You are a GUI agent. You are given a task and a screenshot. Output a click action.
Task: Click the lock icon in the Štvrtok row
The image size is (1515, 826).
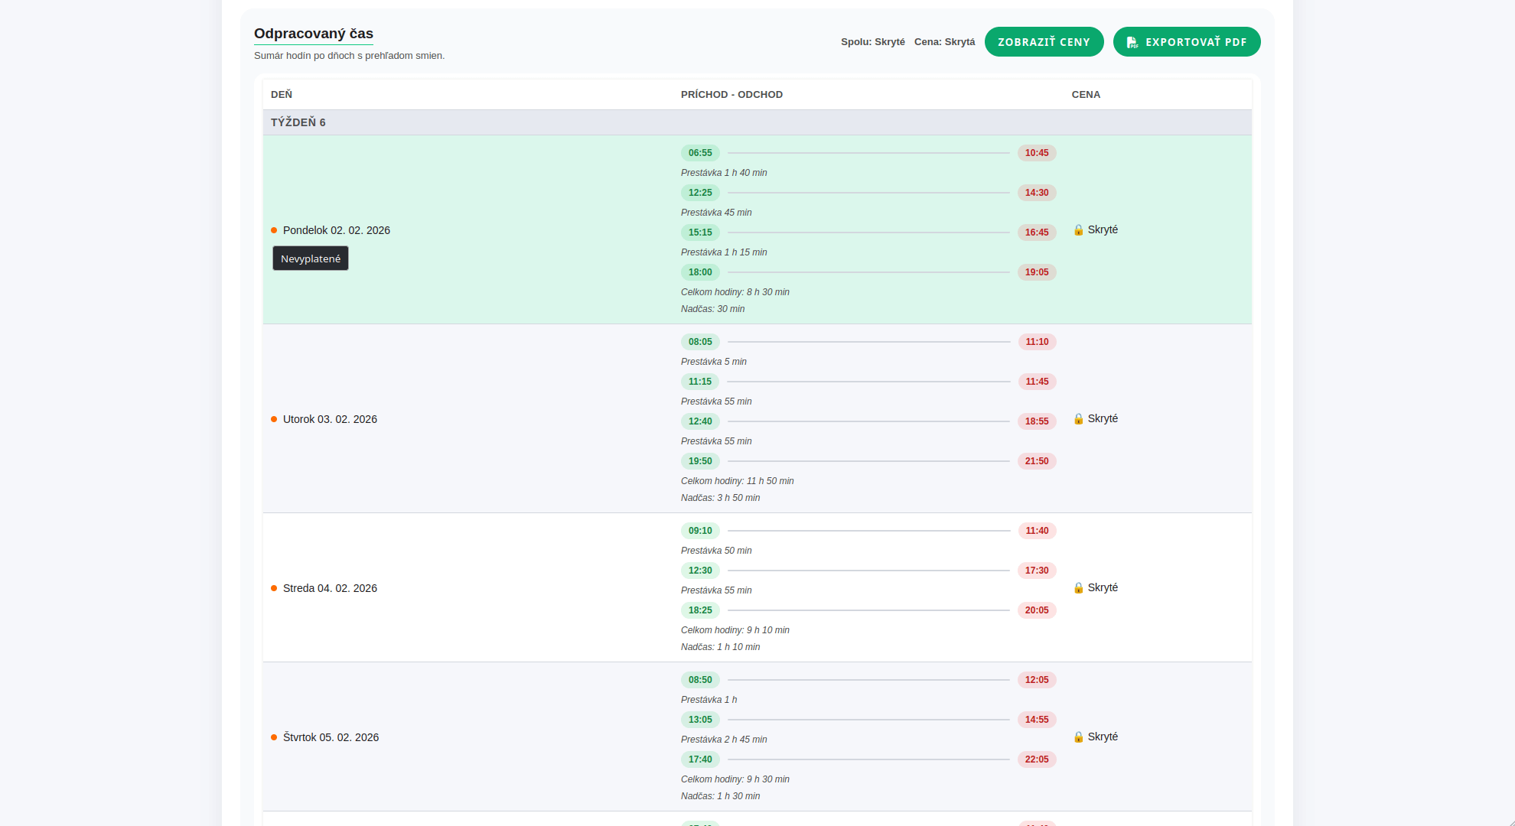(1078, 737)
